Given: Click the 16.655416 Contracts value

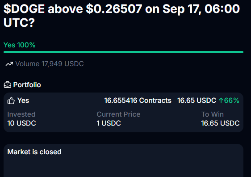Looking at the screenshot, I should [138, 101].
